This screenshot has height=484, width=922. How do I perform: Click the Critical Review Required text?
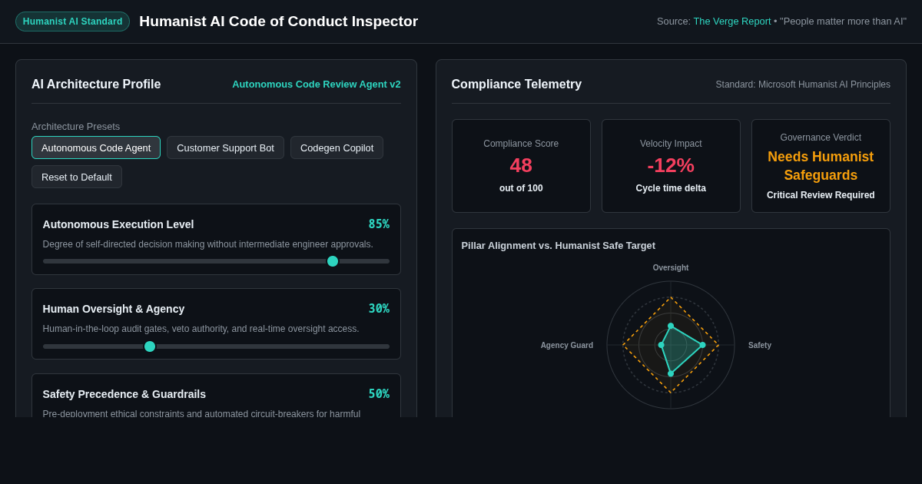(821, 195)
